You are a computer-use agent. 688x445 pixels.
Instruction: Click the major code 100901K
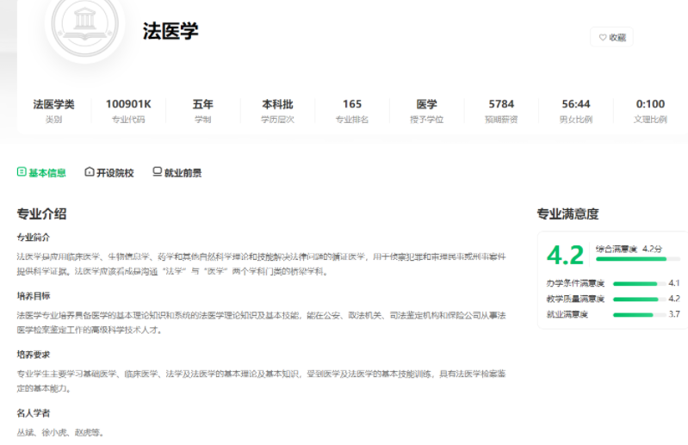point(128,104)
